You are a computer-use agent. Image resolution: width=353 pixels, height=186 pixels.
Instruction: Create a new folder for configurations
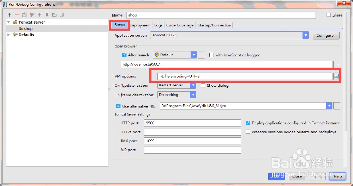54,15
